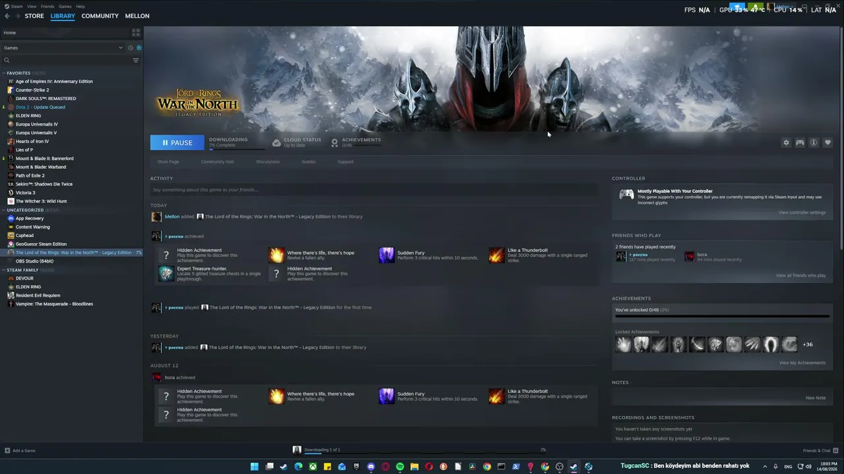Toggle ready-to-play filter icon in sidebar

tap(138, 48)
